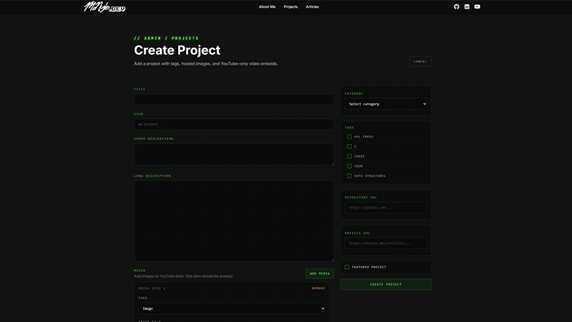Toggle the Data Structures tag checkbox
572x322 pixels.
click(349, 176)
